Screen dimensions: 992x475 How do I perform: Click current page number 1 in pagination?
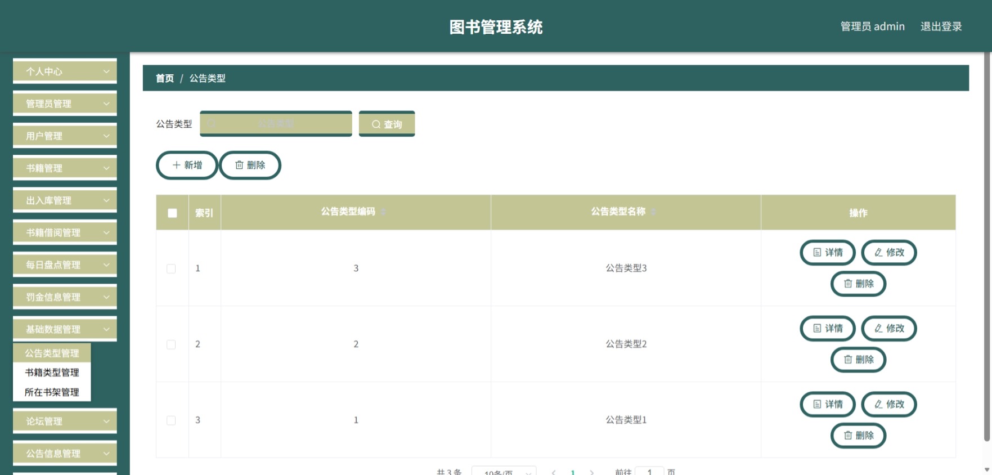[x=573, y=472]
